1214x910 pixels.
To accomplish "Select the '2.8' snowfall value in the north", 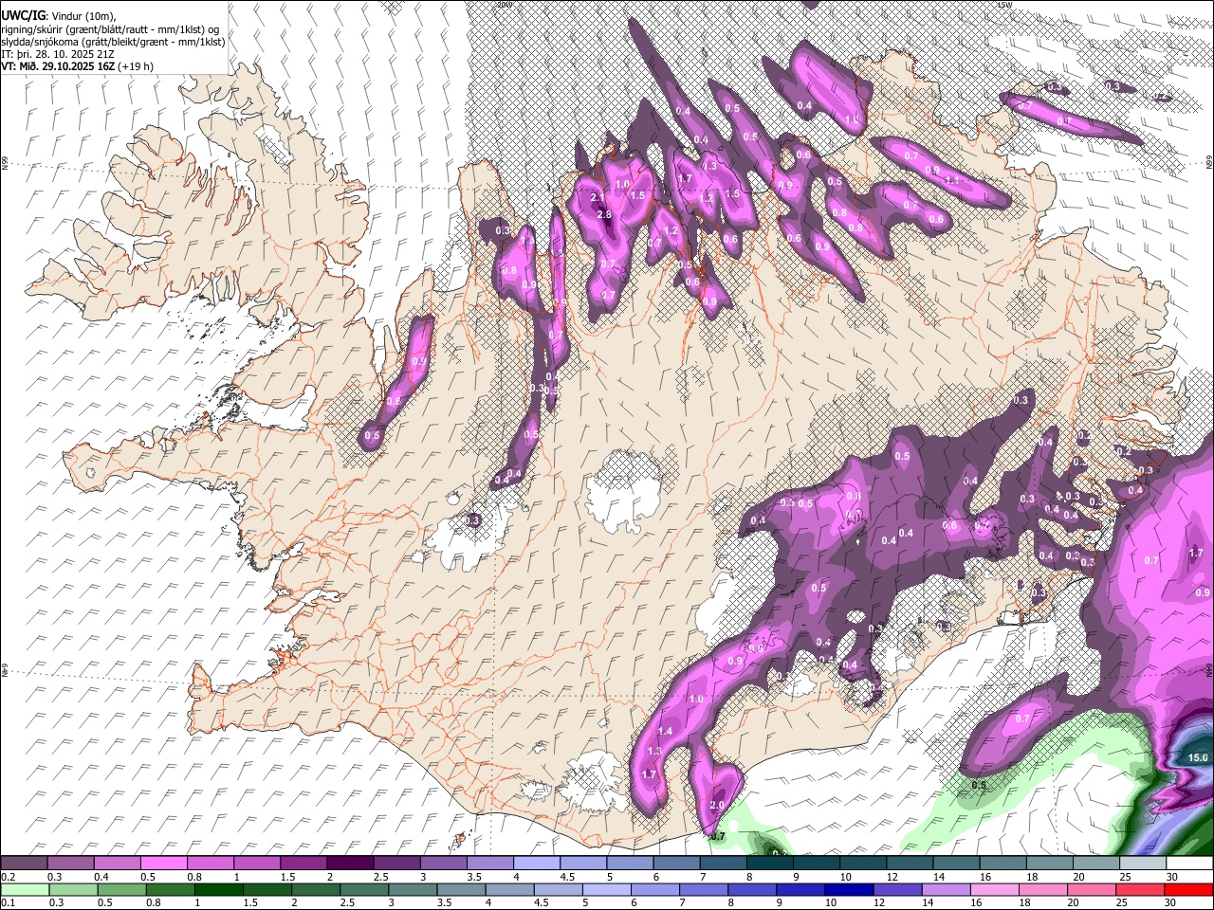I will (x=604, y=214).
